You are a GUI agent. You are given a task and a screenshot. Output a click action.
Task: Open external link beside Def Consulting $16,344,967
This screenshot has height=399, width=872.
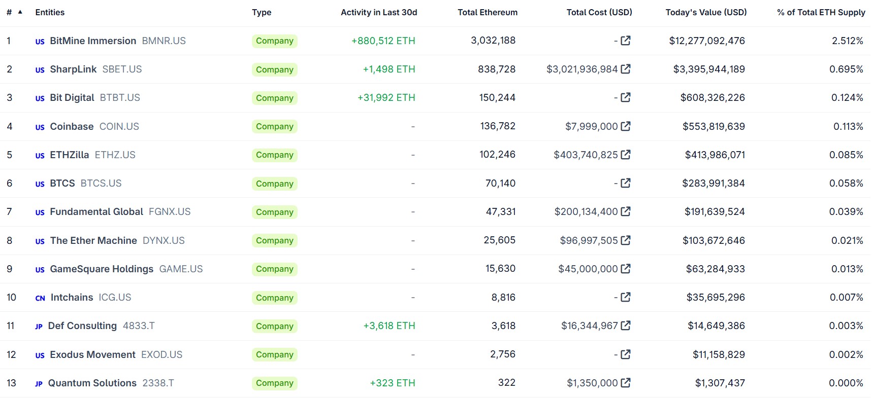(x=626, y=325)
